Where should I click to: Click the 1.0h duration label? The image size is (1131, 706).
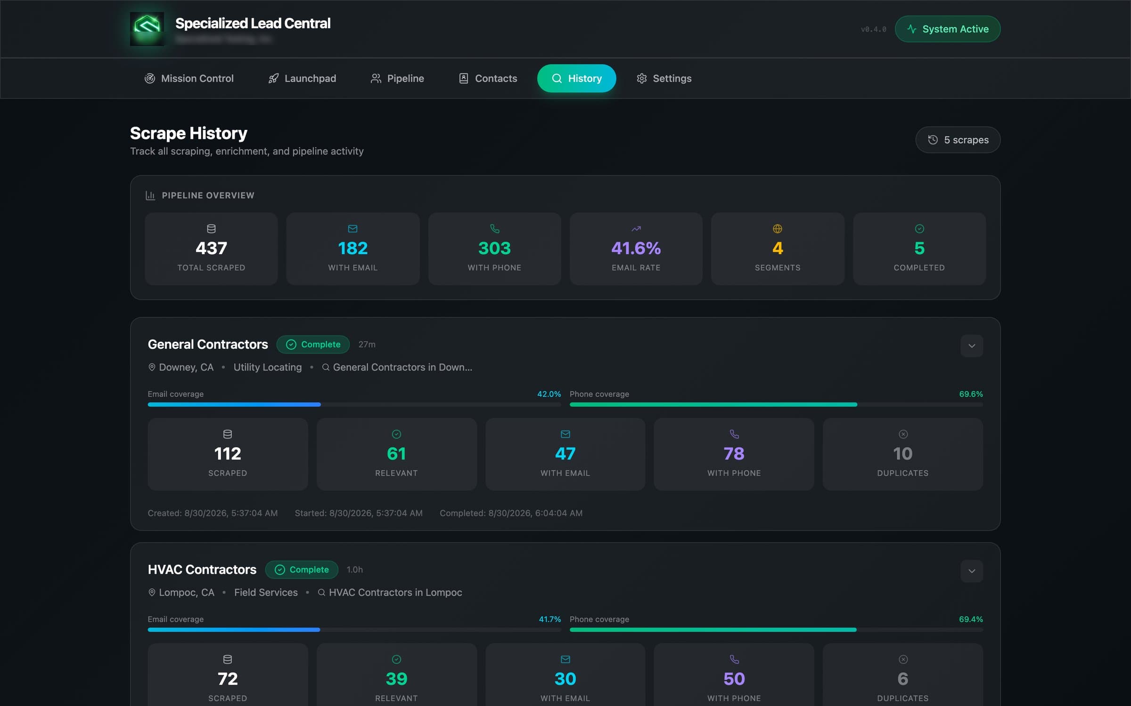click(355, 570)
